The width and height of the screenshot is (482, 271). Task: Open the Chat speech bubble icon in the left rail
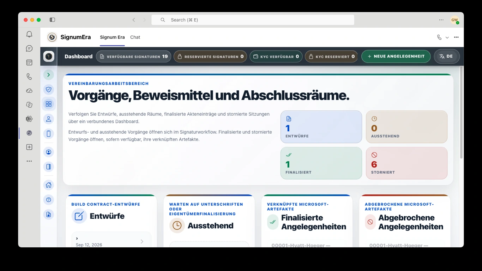[x=29, y=48]
